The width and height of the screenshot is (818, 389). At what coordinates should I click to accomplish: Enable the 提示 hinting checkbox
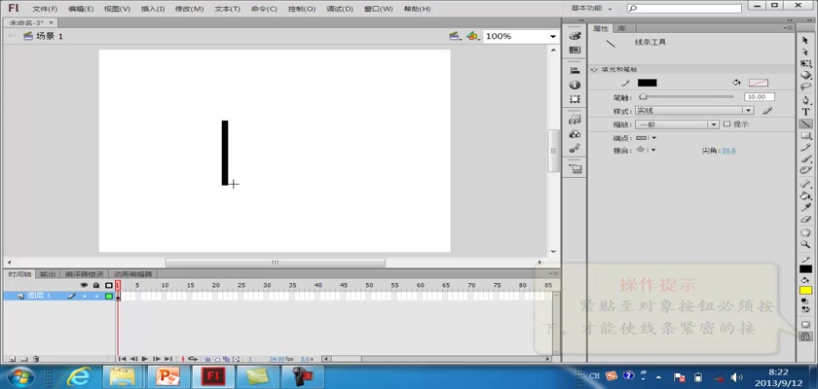click(x=726, y=124)
